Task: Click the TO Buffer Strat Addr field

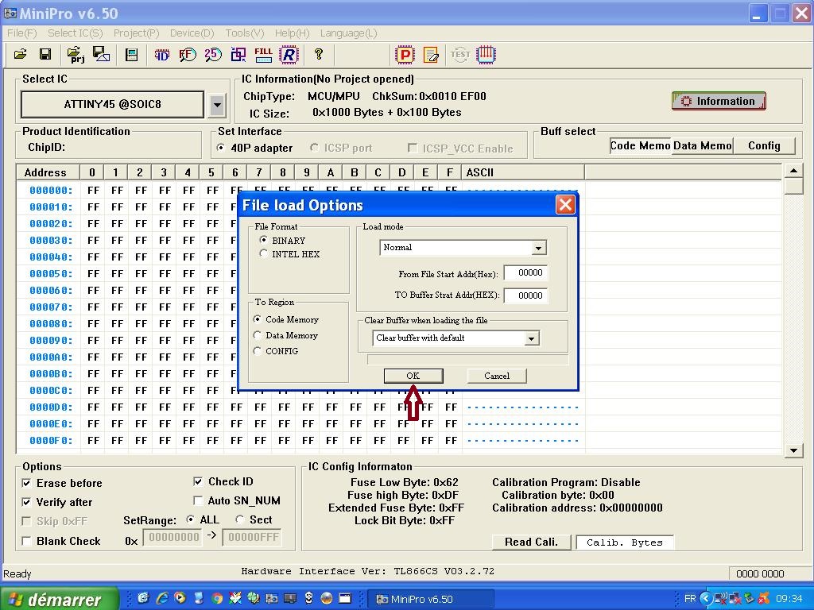Action: (525, 295)
